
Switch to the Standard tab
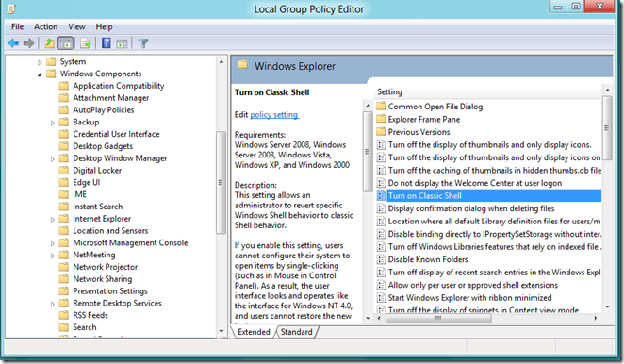(297, 332)
